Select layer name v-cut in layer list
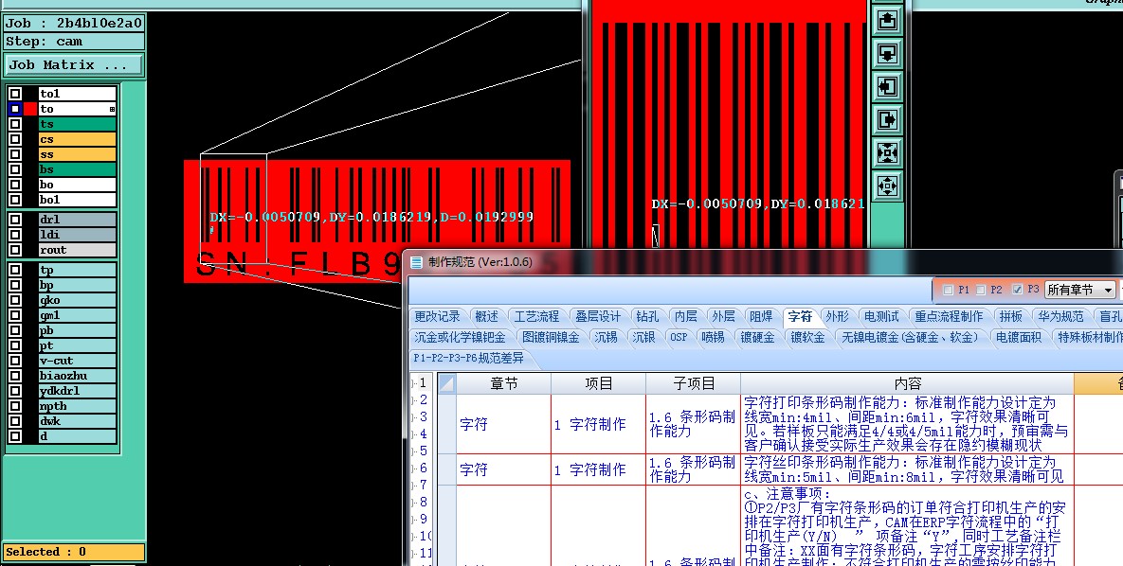 point(78,361)
